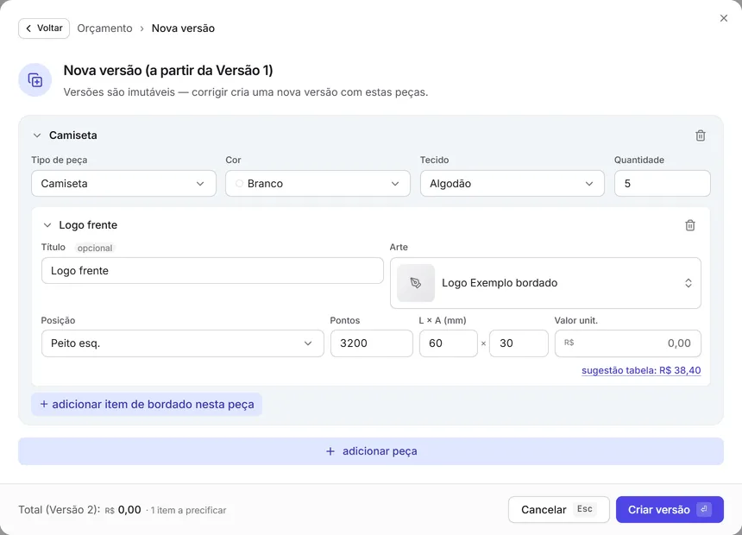
Task: Click the opcional badge beside Título
Action: [x=95, y=249]
